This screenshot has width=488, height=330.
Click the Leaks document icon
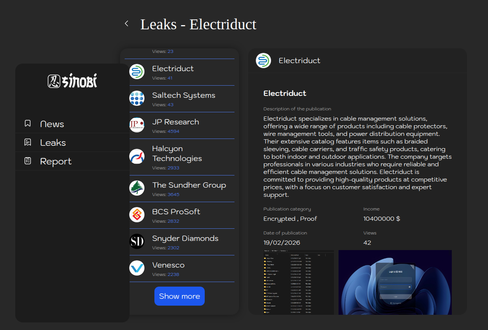[x=28, y=142]
